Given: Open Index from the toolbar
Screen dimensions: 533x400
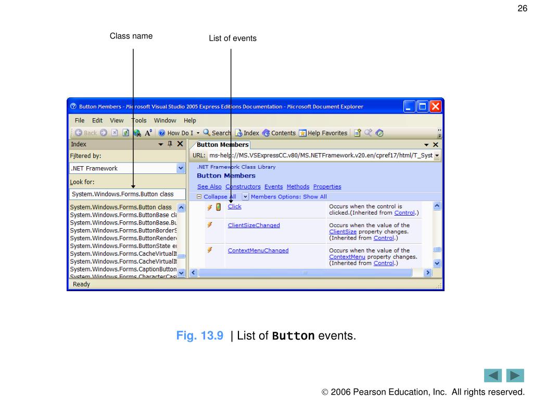Looking at the screenshot, I should pyautogui.click(x=247, y=133).
